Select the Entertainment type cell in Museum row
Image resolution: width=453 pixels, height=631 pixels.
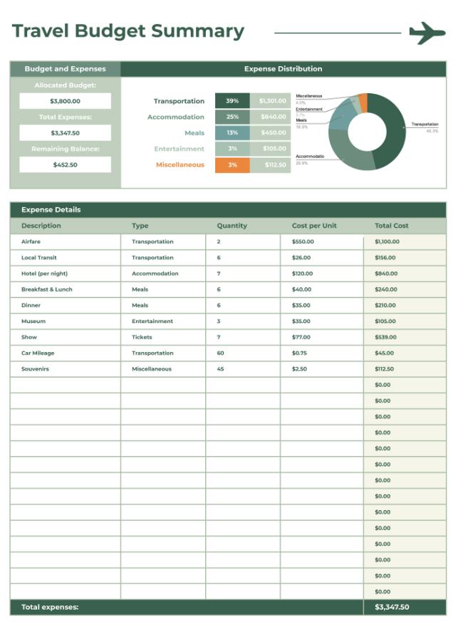(163, 321)
